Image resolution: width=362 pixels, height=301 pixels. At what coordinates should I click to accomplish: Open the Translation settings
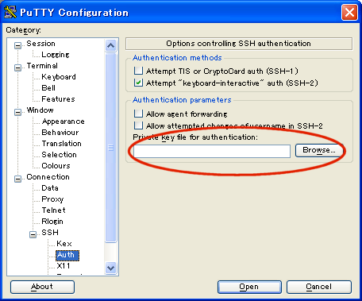click(x=62, y=144)
